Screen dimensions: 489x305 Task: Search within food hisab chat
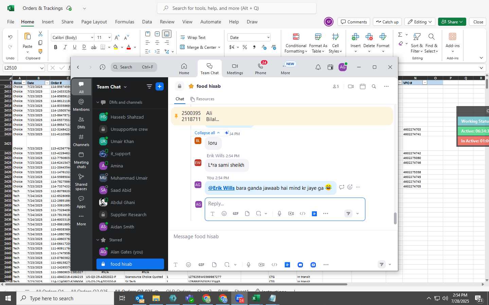(x=374, y=86)
